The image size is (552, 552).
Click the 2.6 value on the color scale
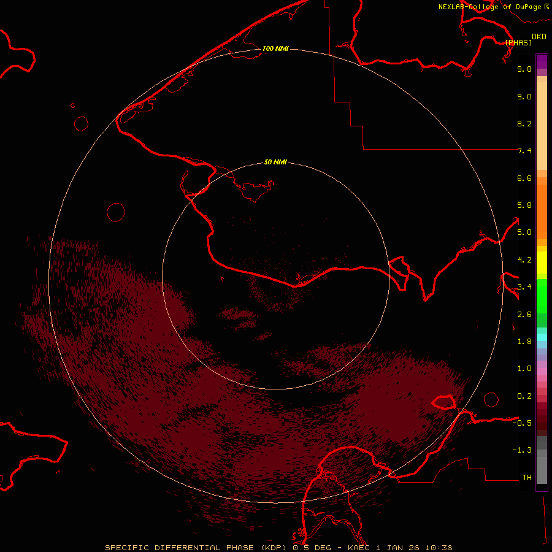pos(524,315)
